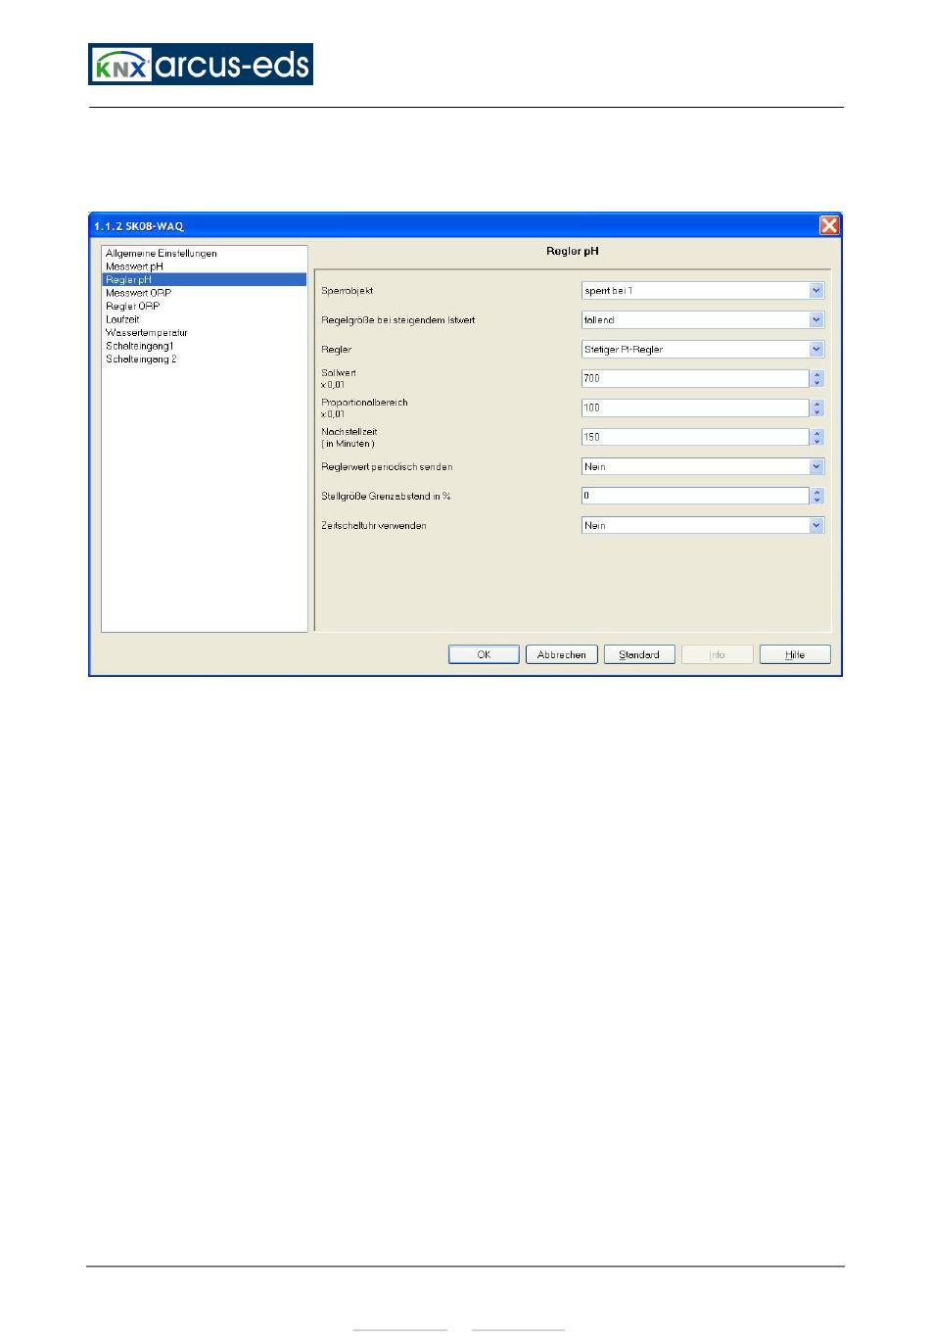This screenshot has width=930, height=1342.
Task: Increase Proportionalbereich with the up arrow
Action: pyautogui.click(x=817, y=404)
